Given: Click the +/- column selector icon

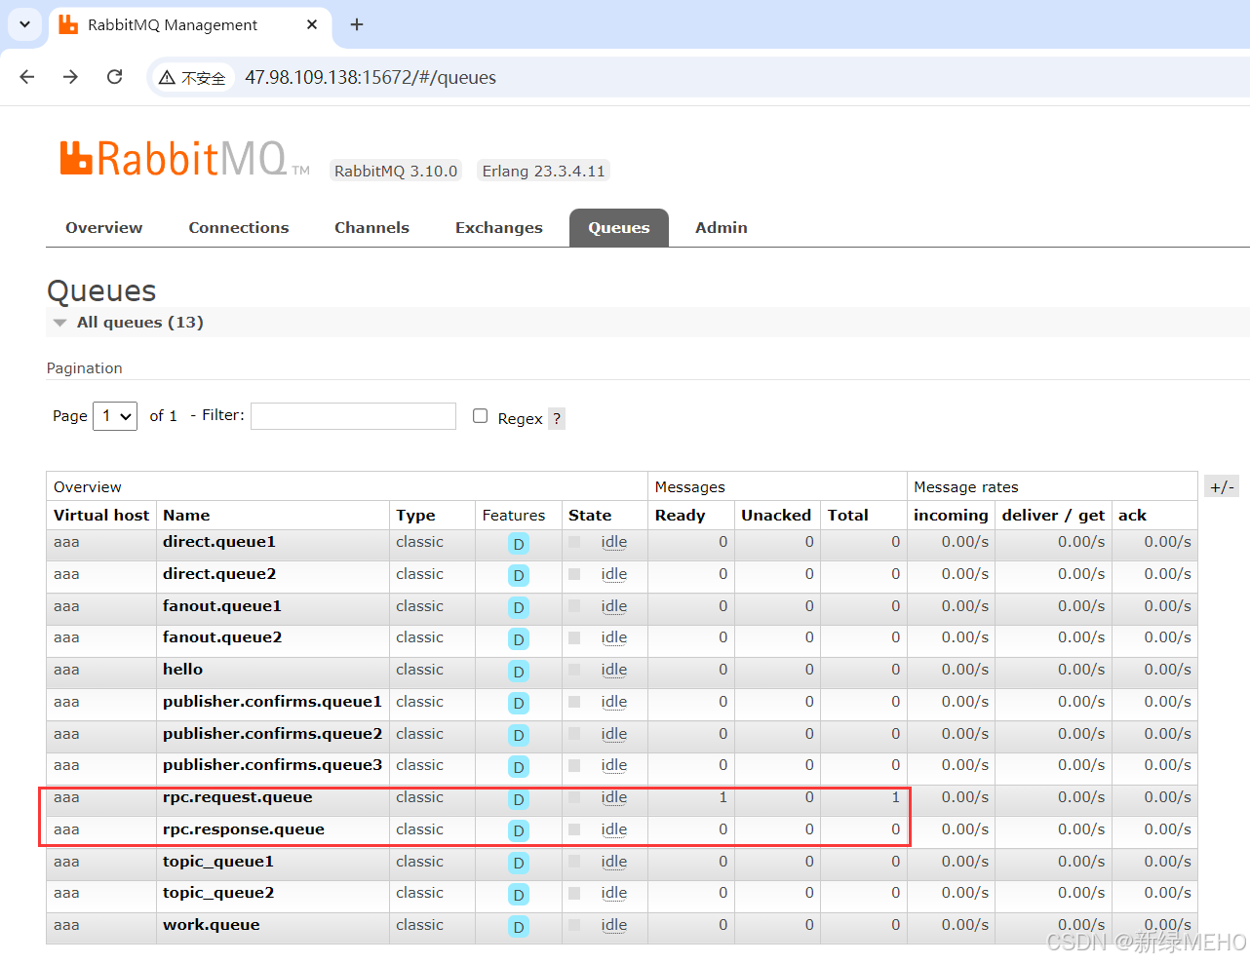Looking at the screenshot, I should point(1221,485).
